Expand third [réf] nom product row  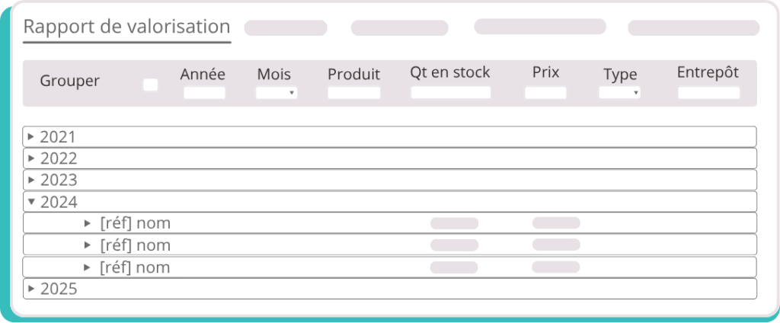[x=88, y=267]
